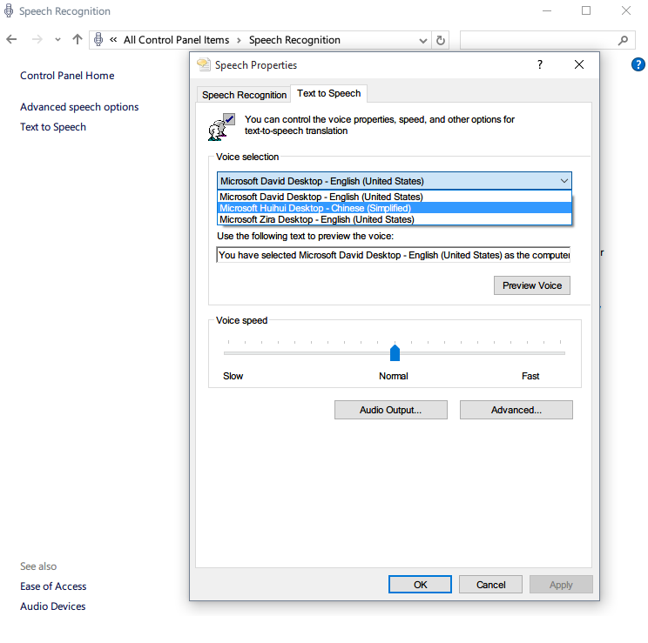648x643 pixels.
Task: Switch to the Speech Recognition tab
Action: 244,95
